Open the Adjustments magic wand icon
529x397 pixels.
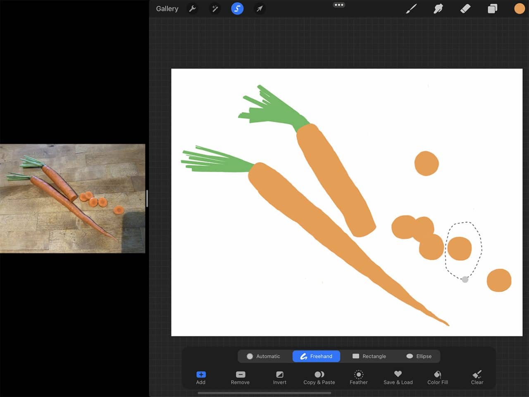215,8
